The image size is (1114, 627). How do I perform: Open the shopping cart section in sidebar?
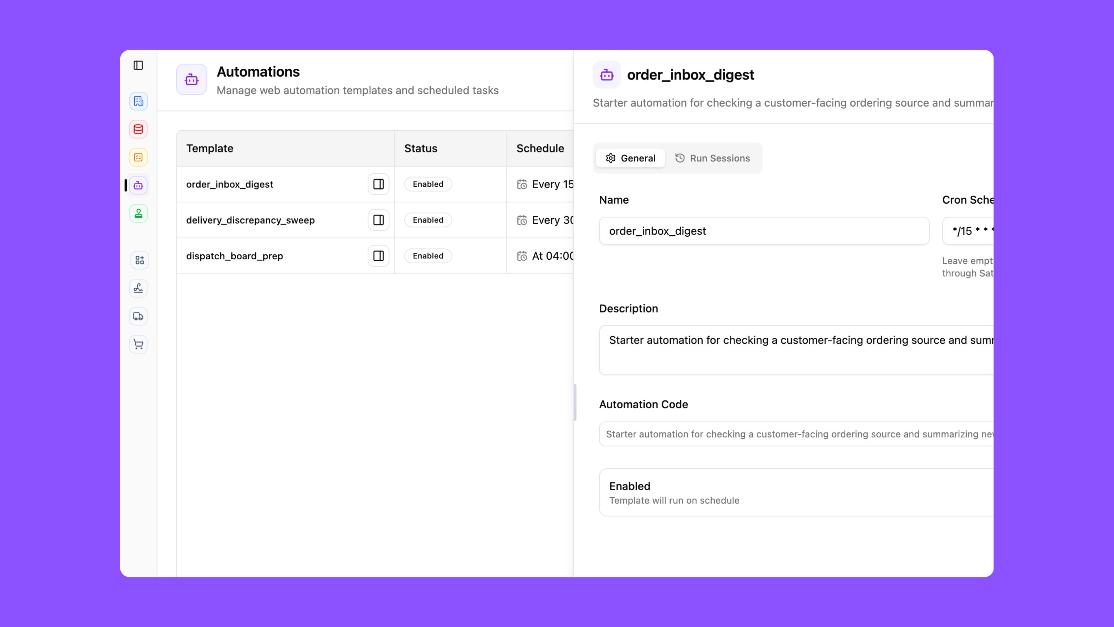pyautogui.click(x=138, y=344)
